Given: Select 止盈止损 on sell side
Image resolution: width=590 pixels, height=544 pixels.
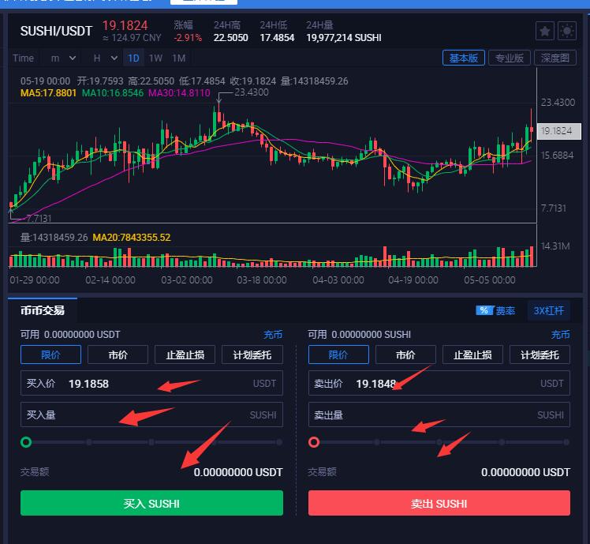Looking at the screenshot, I should (x=472, y=355).
